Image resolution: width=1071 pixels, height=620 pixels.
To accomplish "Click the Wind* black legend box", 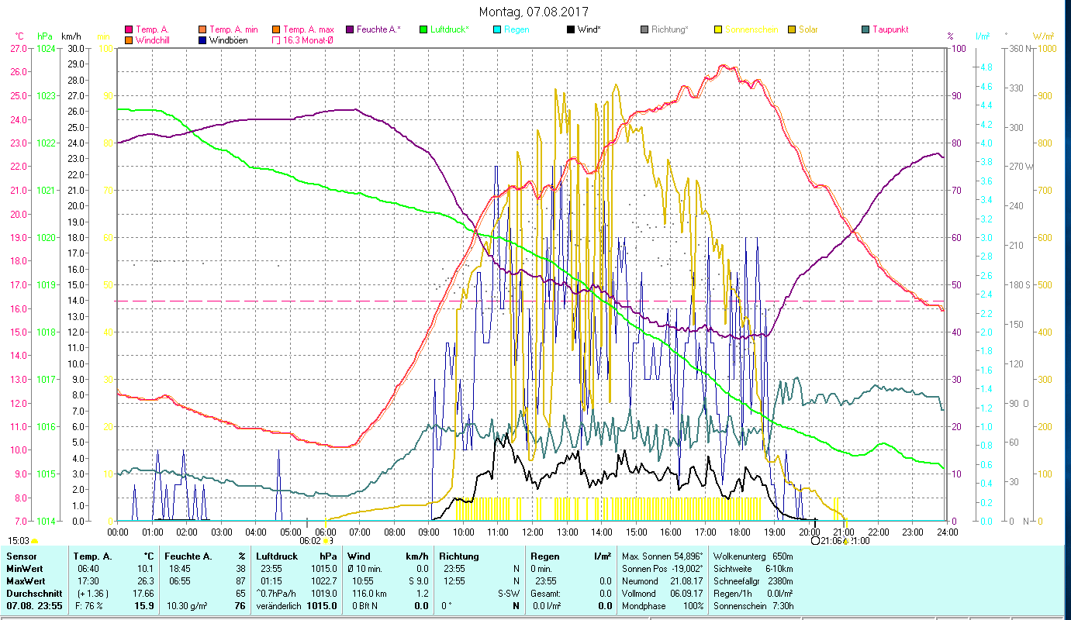I will click(571, 29).
